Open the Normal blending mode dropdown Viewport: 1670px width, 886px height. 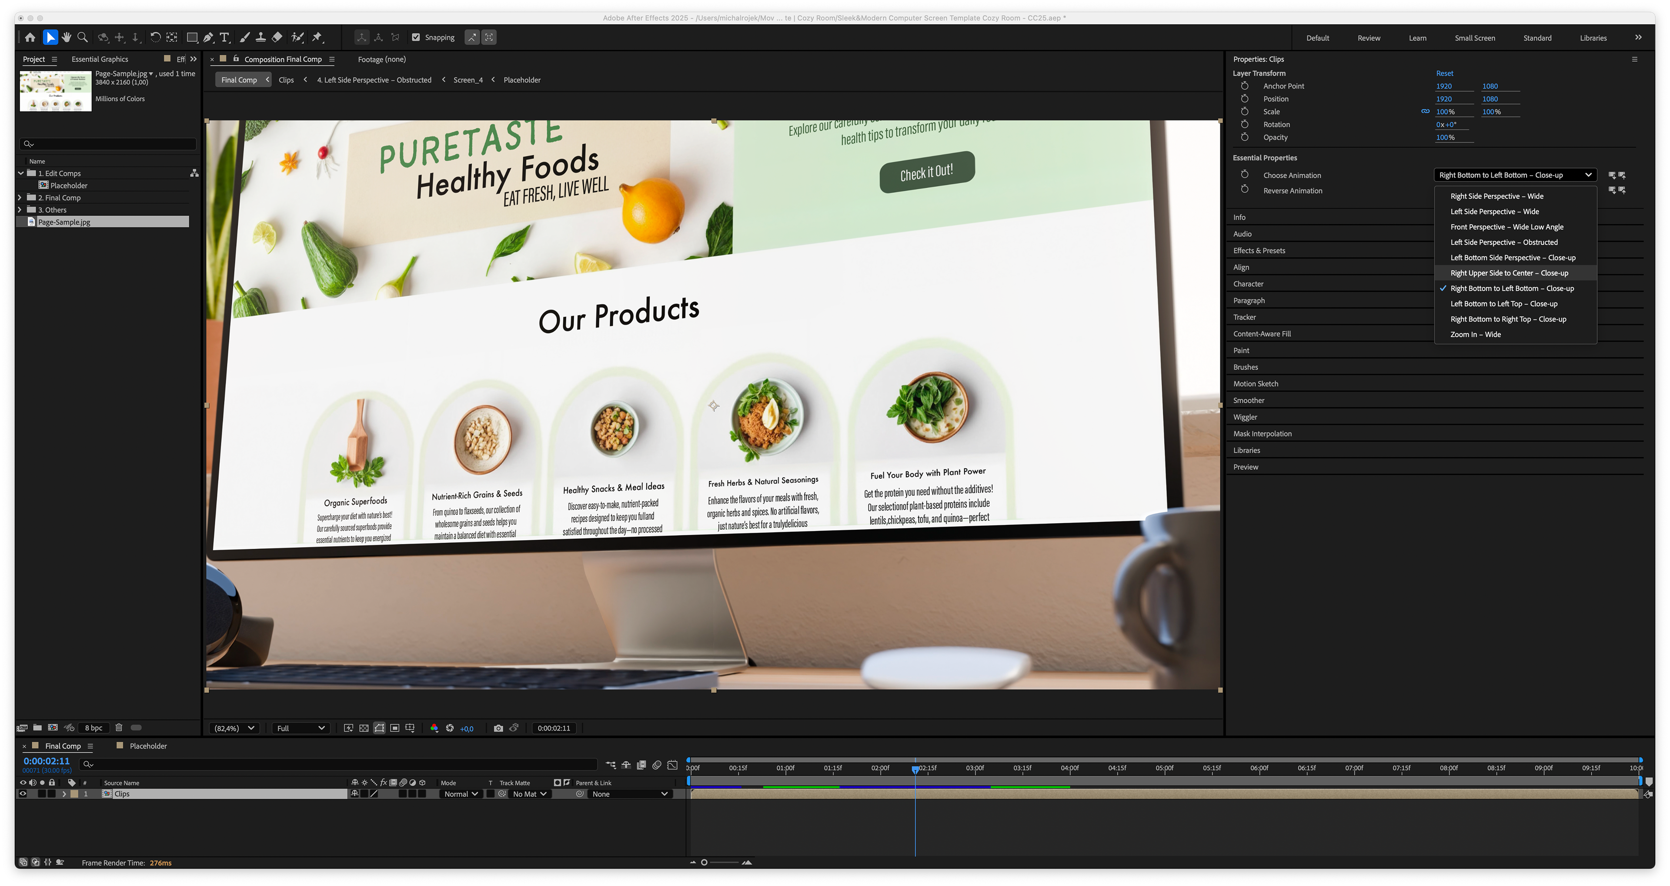(x=460, y=794)
